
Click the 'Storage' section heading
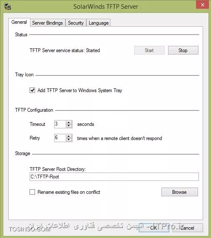tap(23, 153)
